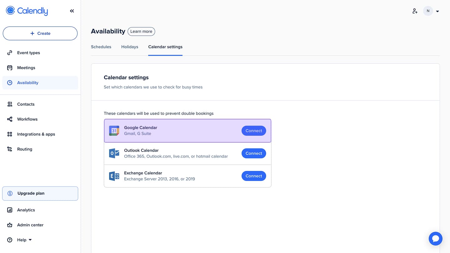Switch to the Schedules tab
This screenshot has height=253, width=450.
pos(101,47)
